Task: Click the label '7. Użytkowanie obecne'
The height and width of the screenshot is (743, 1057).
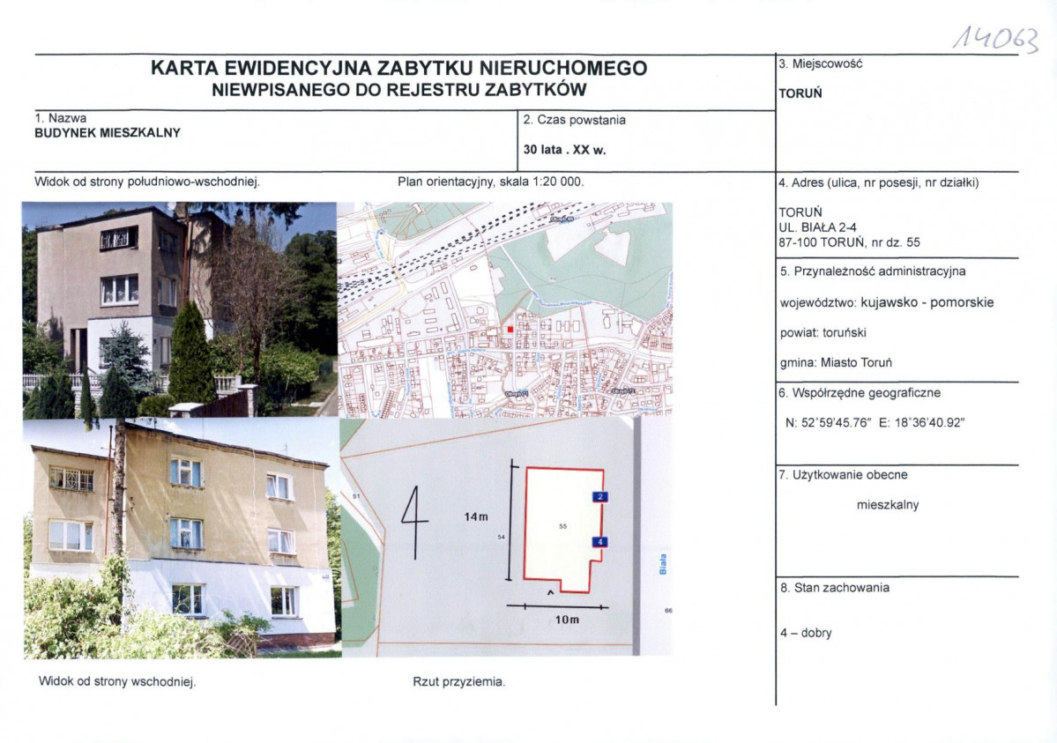Action: pos(844,475)
